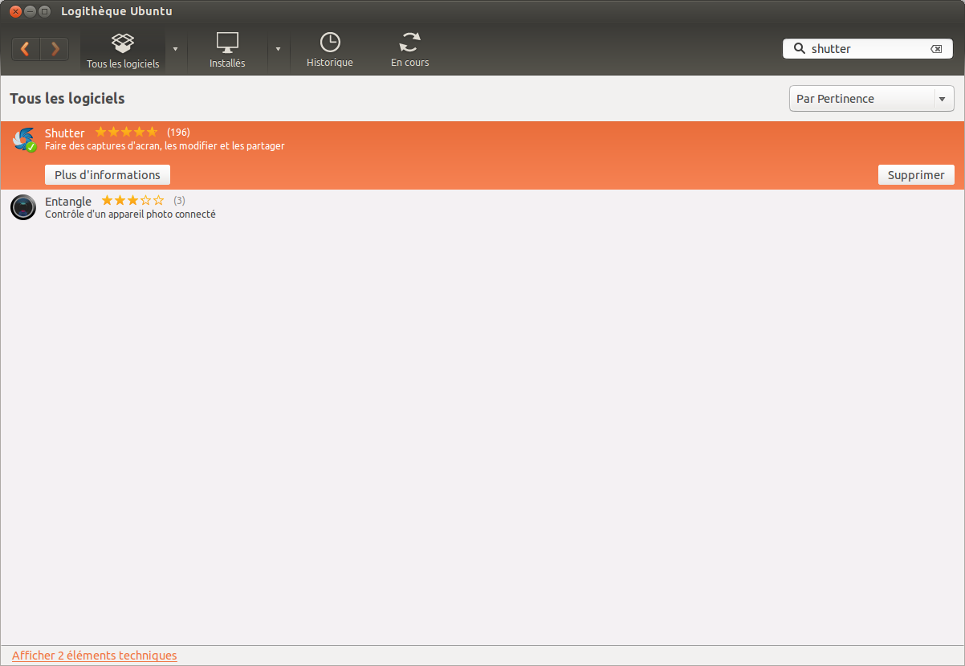Click the Entangle three-star rating

click(x=132, y=201)
